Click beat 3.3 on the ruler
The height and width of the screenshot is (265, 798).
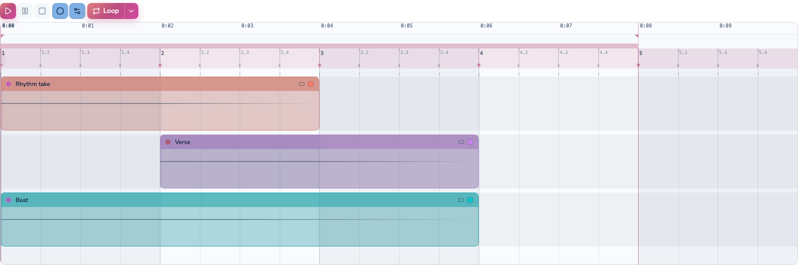[x=404, y=52]
